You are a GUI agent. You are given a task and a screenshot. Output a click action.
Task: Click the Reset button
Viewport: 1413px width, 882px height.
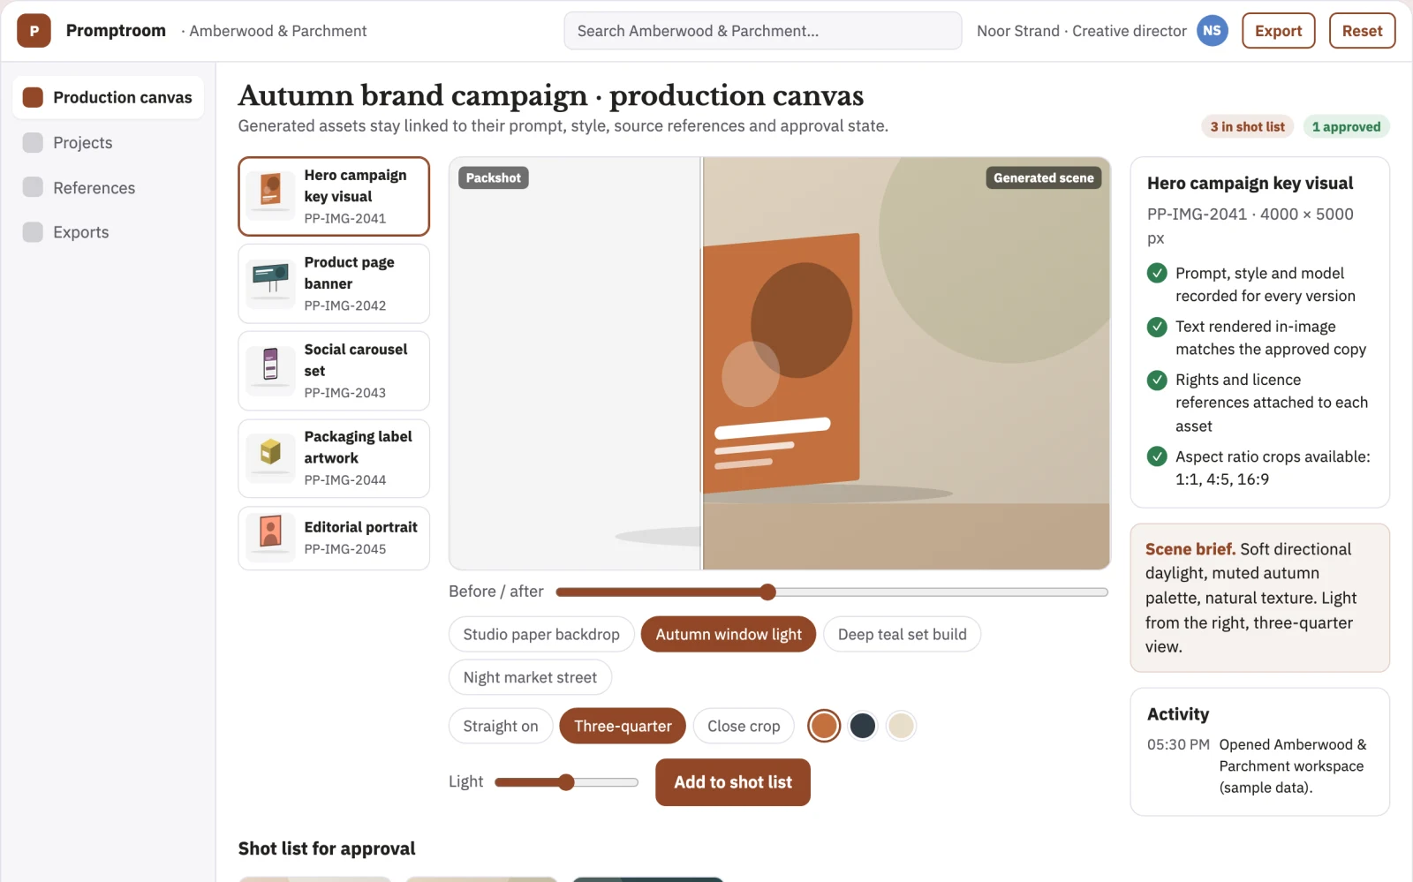click(1362, 31)
